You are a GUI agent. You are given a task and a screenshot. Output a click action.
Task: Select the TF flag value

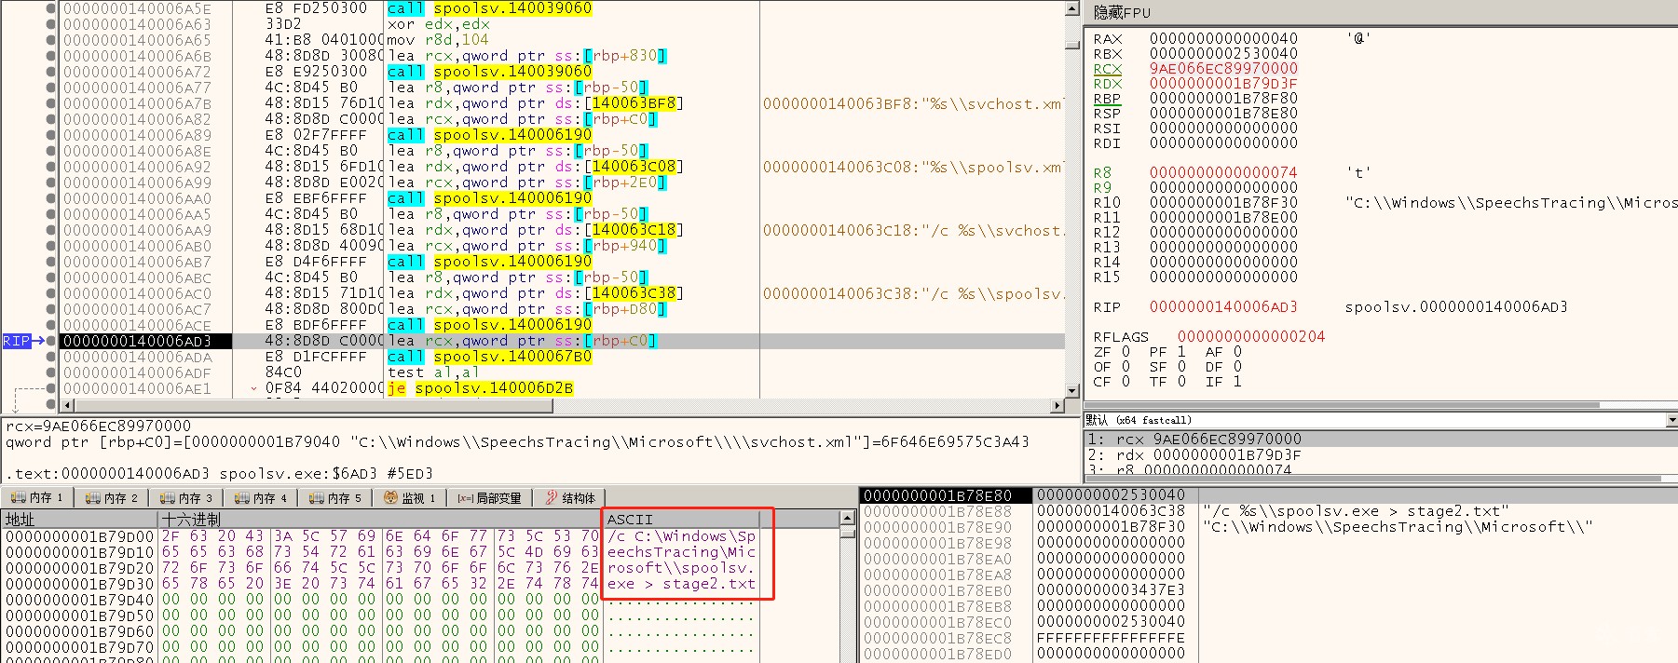pyautogui.click(x=1181, y=382)
